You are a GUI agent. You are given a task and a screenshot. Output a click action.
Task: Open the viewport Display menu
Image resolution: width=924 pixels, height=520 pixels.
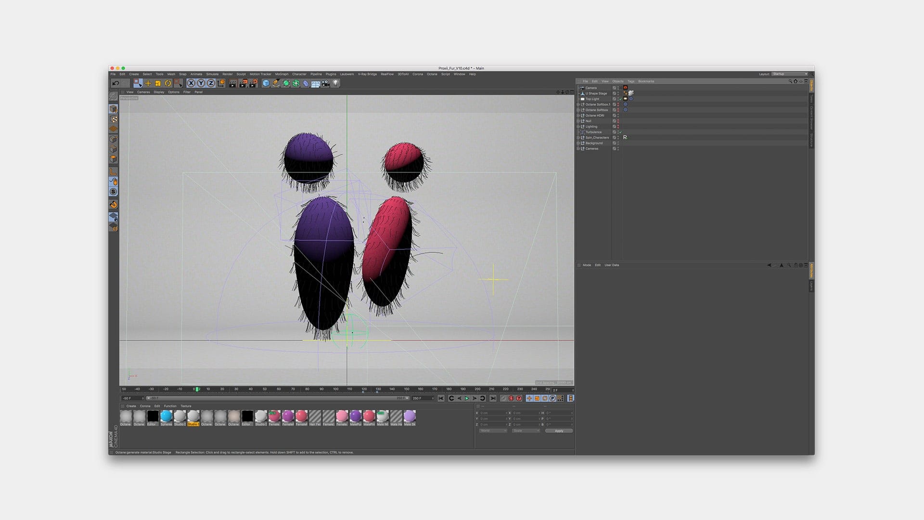tap(159, 92)
